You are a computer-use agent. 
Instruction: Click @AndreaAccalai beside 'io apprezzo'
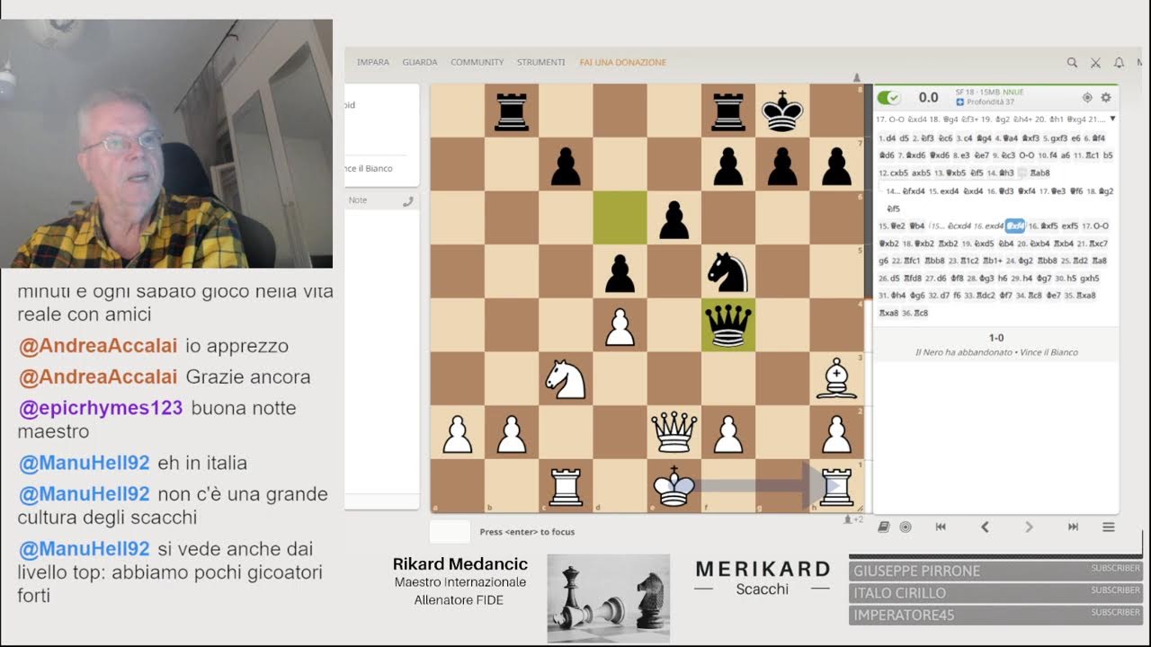(98, 346)
